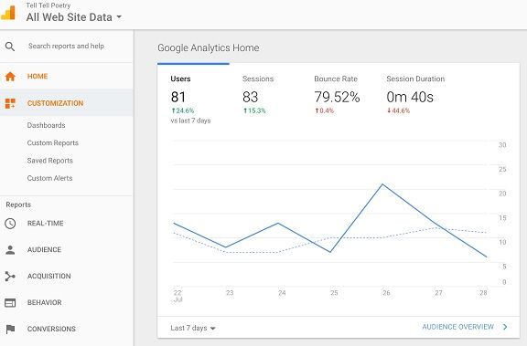The image size is (527, 346).
Task: Click the Home house icon
Action: point(10,77)
